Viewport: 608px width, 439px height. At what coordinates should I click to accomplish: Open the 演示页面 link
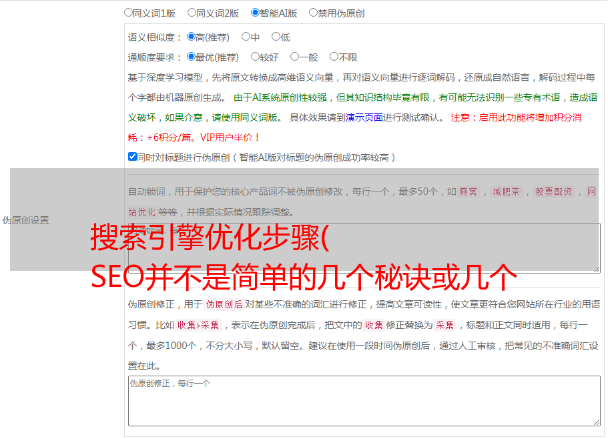(x=364, y=117)
